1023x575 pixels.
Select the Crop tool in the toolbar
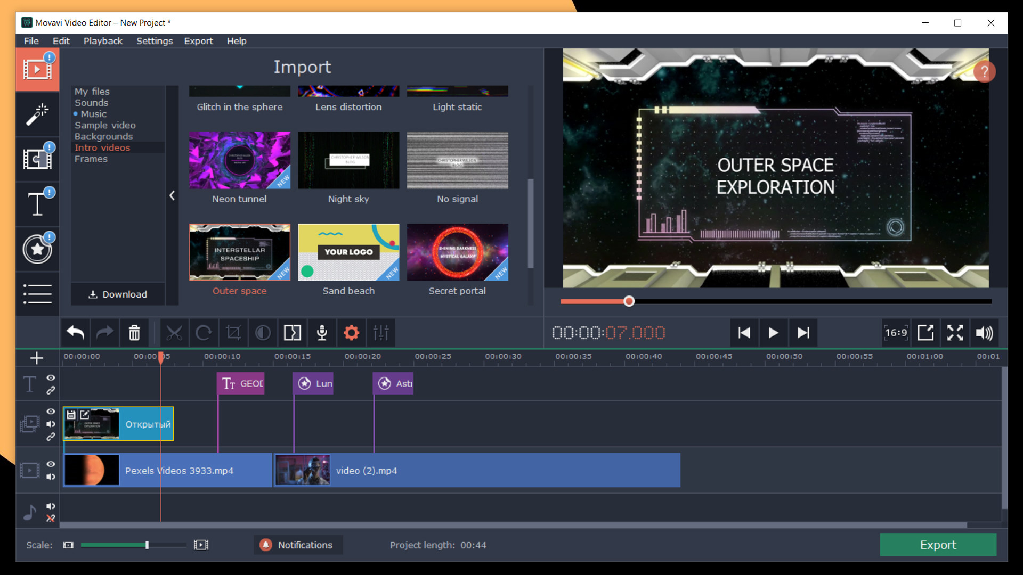pos(233,332)
